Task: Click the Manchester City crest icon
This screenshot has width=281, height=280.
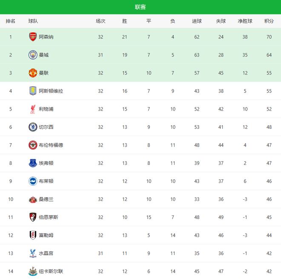Action: tap(33, 55)
